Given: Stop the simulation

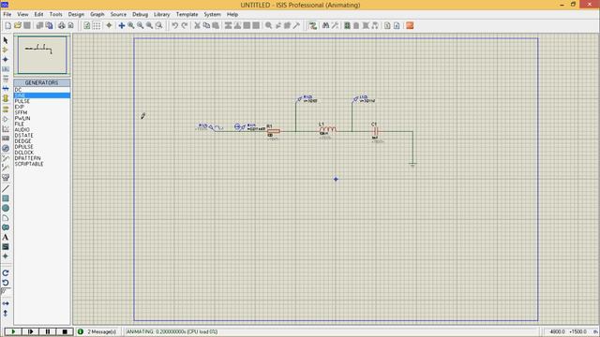Looking at the screenshot, I should [65, 331].
